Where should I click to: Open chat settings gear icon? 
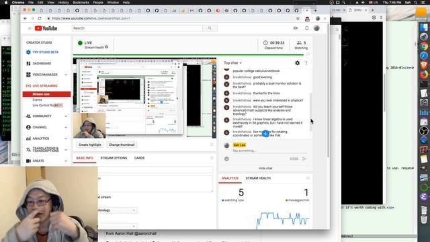(x=297, y=63)
